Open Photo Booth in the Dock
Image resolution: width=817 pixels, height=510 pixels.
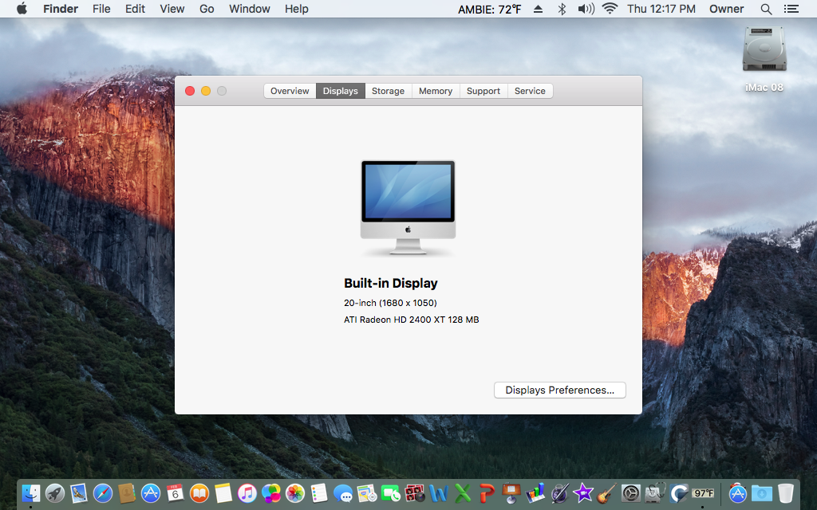(415, 492)
